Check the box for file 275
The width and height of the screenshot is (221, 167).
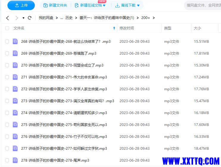pos(7,125)
